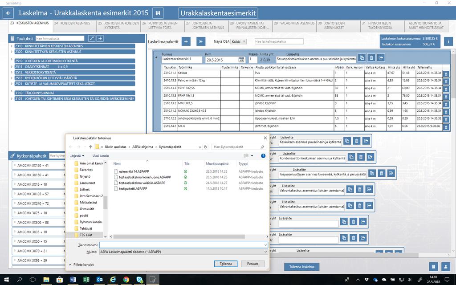Open the Matkalaskut folder in the sidebar
The height and width of the screenshot is (285, 456).
coord(88,203)
